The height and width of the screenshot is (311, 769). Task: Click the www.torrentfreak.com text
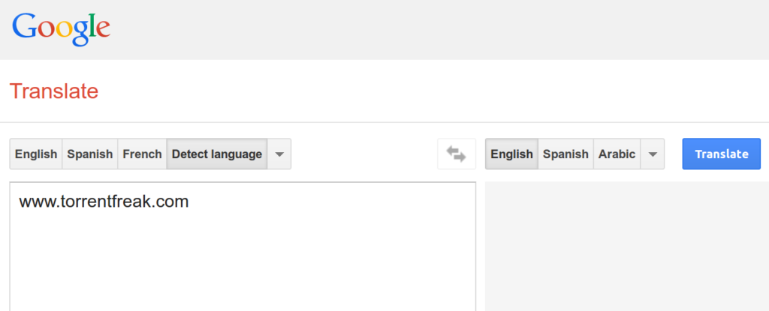point(104,202)
